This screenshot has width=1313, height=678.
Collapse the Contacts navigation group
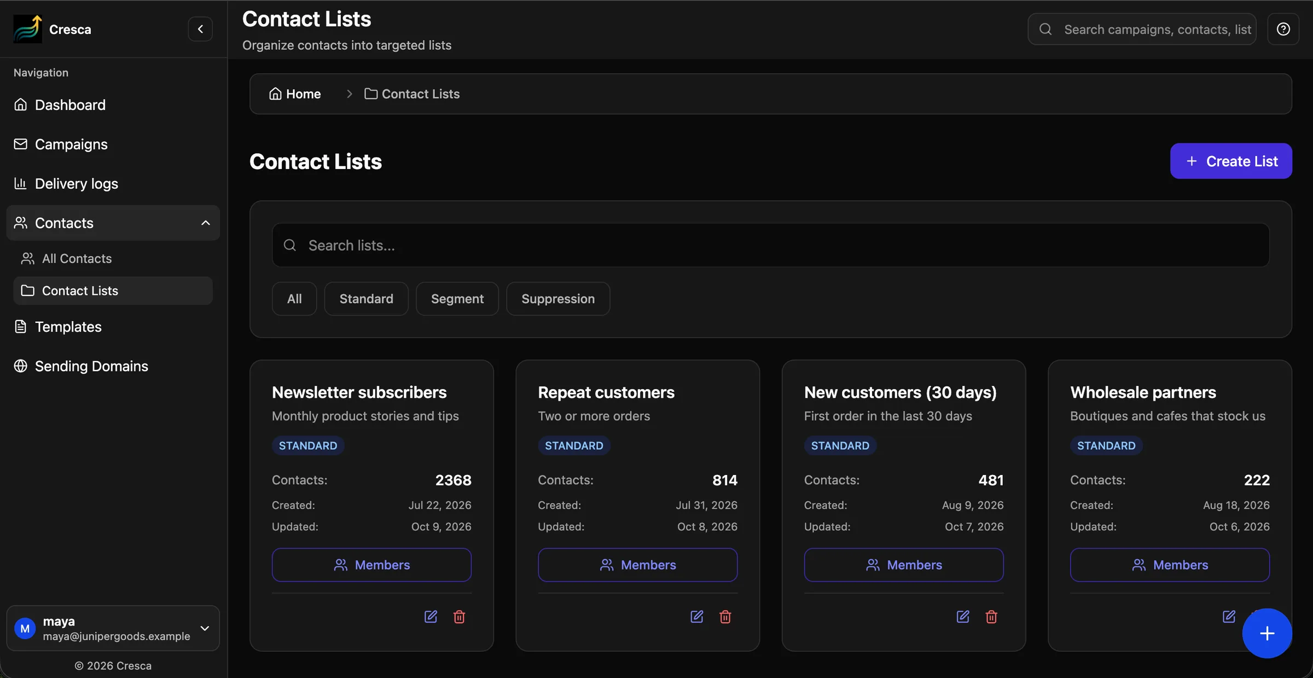[113, 223]
